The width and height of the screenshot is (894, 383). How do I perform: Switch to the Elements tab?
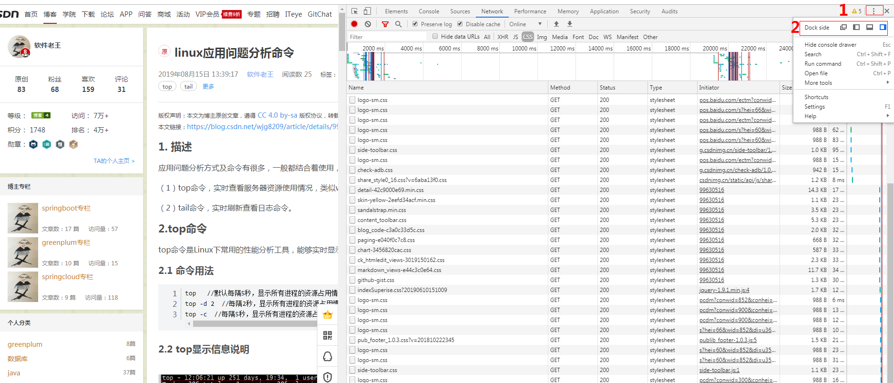(396, 11)
